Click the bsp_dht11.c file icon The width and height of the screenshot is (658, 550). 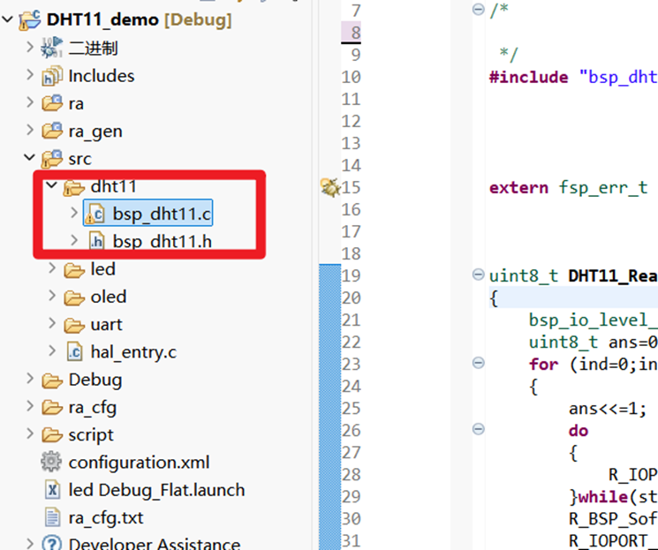95,214
